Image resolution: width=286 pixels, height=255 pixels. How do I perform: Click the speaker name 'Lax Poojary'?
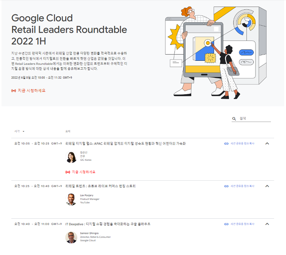pos(87,195)
